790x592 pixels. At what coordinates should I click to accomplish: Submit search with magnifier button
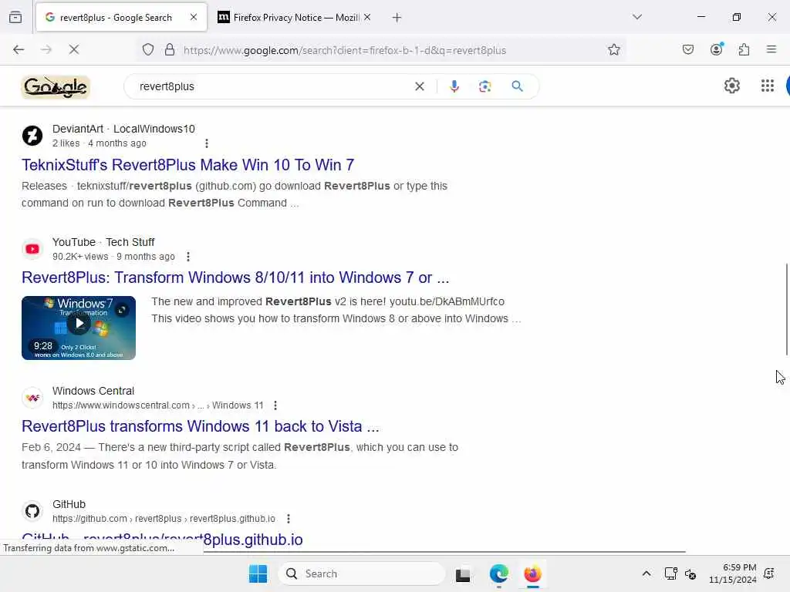pyautogui.click(x=518, y=86)
